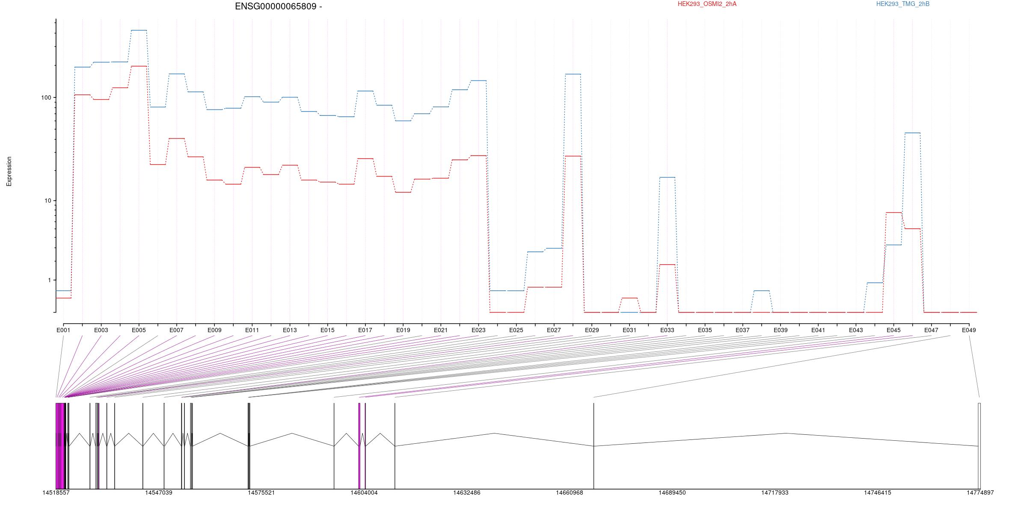Select exon label E011
The image size is (1027, 513).
(x=252, y=330)
